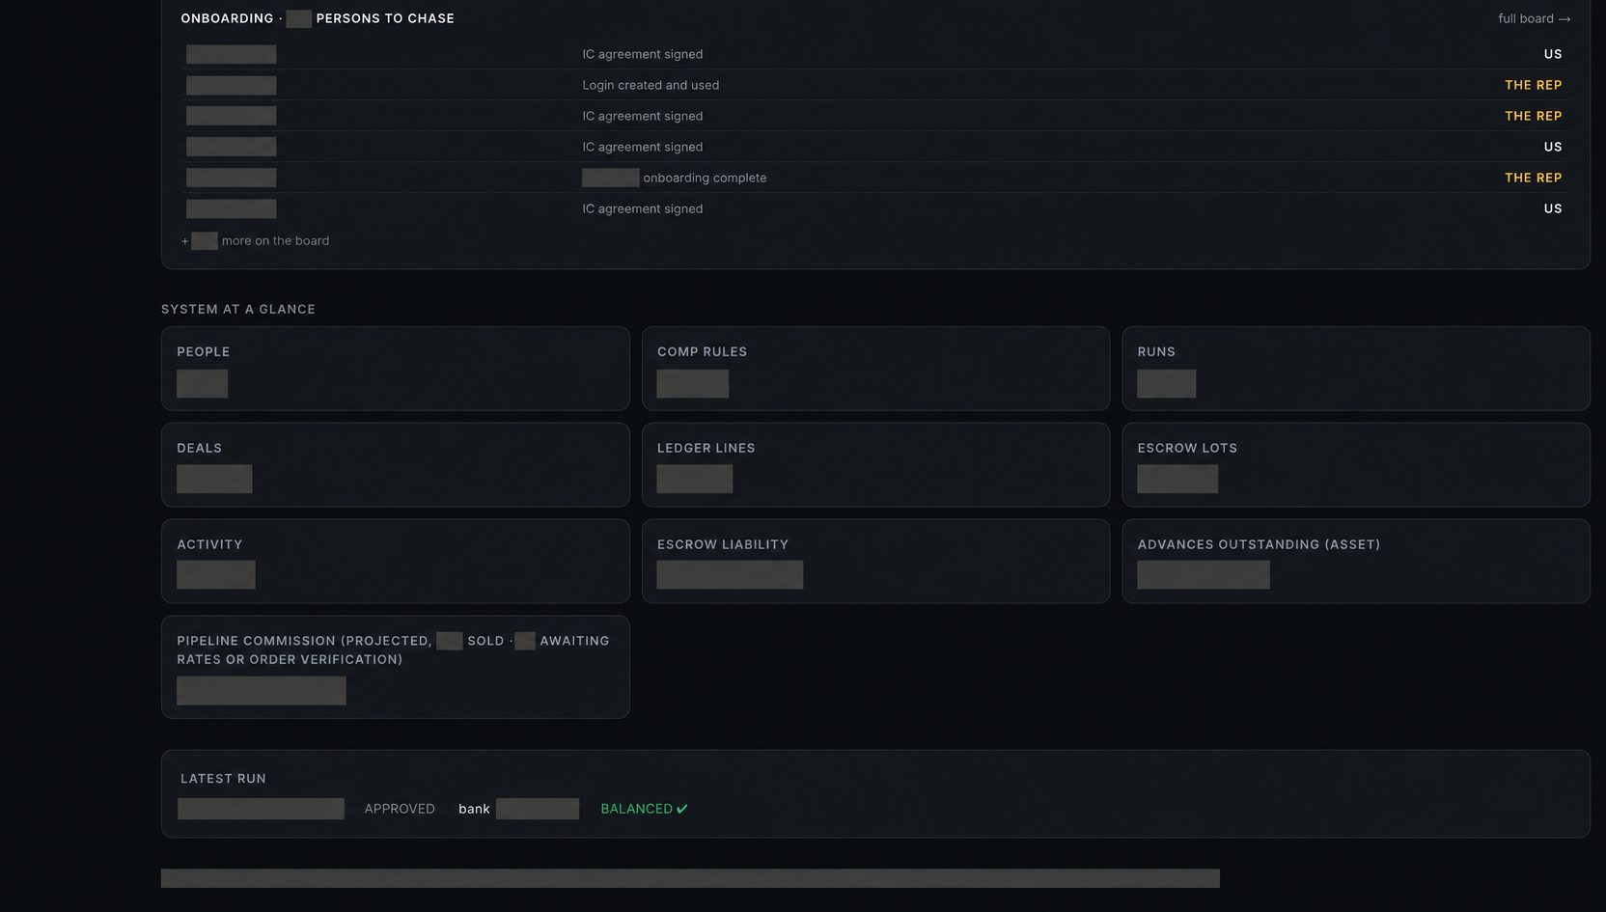Click the 'bank' label in Latest Run
This screenshot has height=912, width=1606.
coord(474,809)
